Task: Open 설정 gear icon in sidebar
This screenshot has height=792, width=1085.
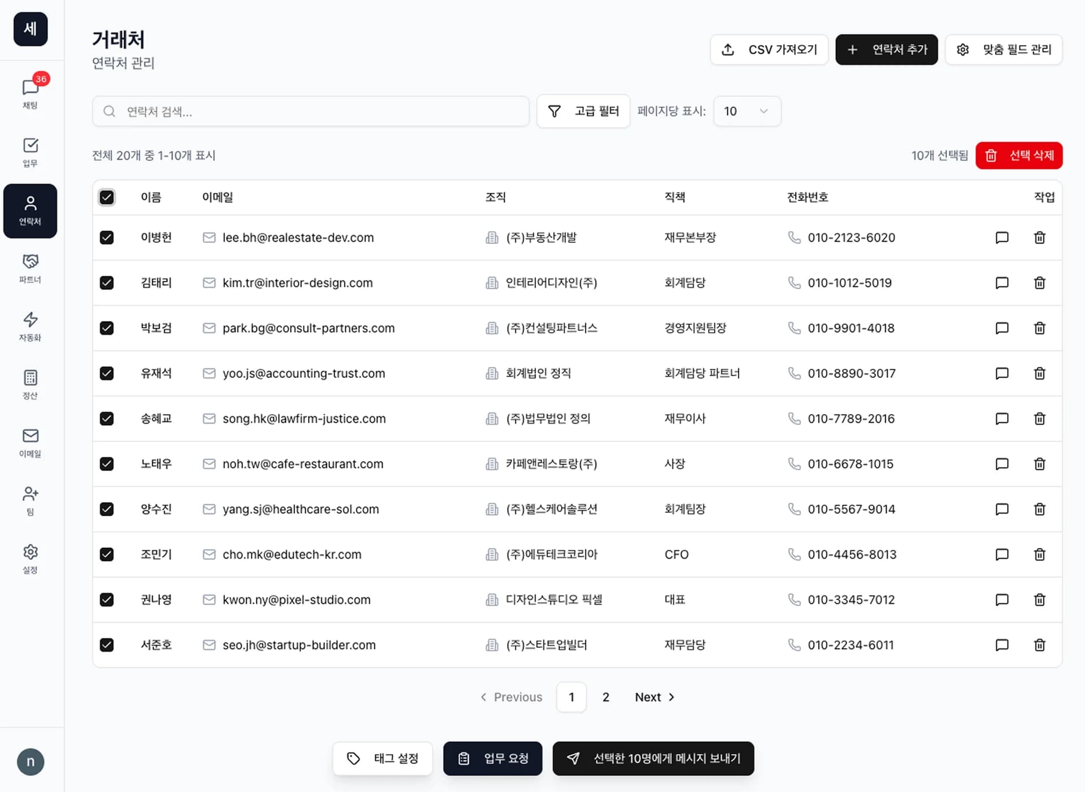Action: [x=30, y=558]
